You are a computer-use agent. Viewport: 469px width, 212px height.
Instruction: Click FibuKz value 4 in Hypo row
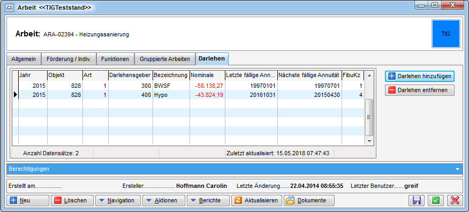[361, 95]
